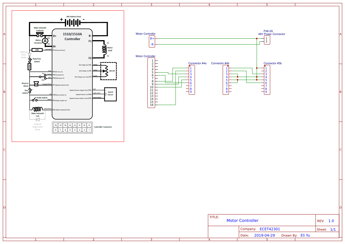Click the Pedal Switch label
The image size is (345, 244).
(42, 98)
